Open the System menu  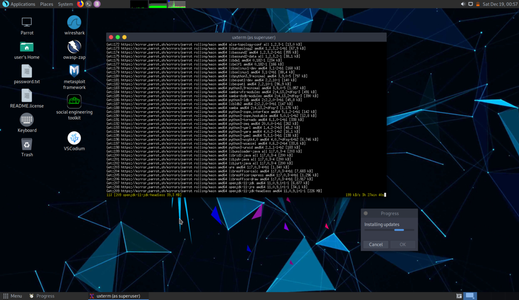click(x=65, y=4)
